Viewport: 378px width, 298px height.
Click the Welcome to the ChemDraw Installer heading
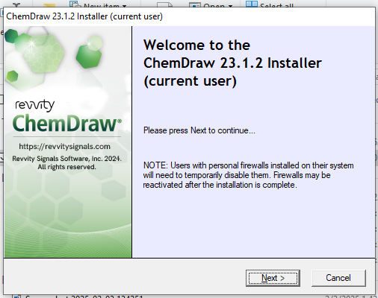232,63
